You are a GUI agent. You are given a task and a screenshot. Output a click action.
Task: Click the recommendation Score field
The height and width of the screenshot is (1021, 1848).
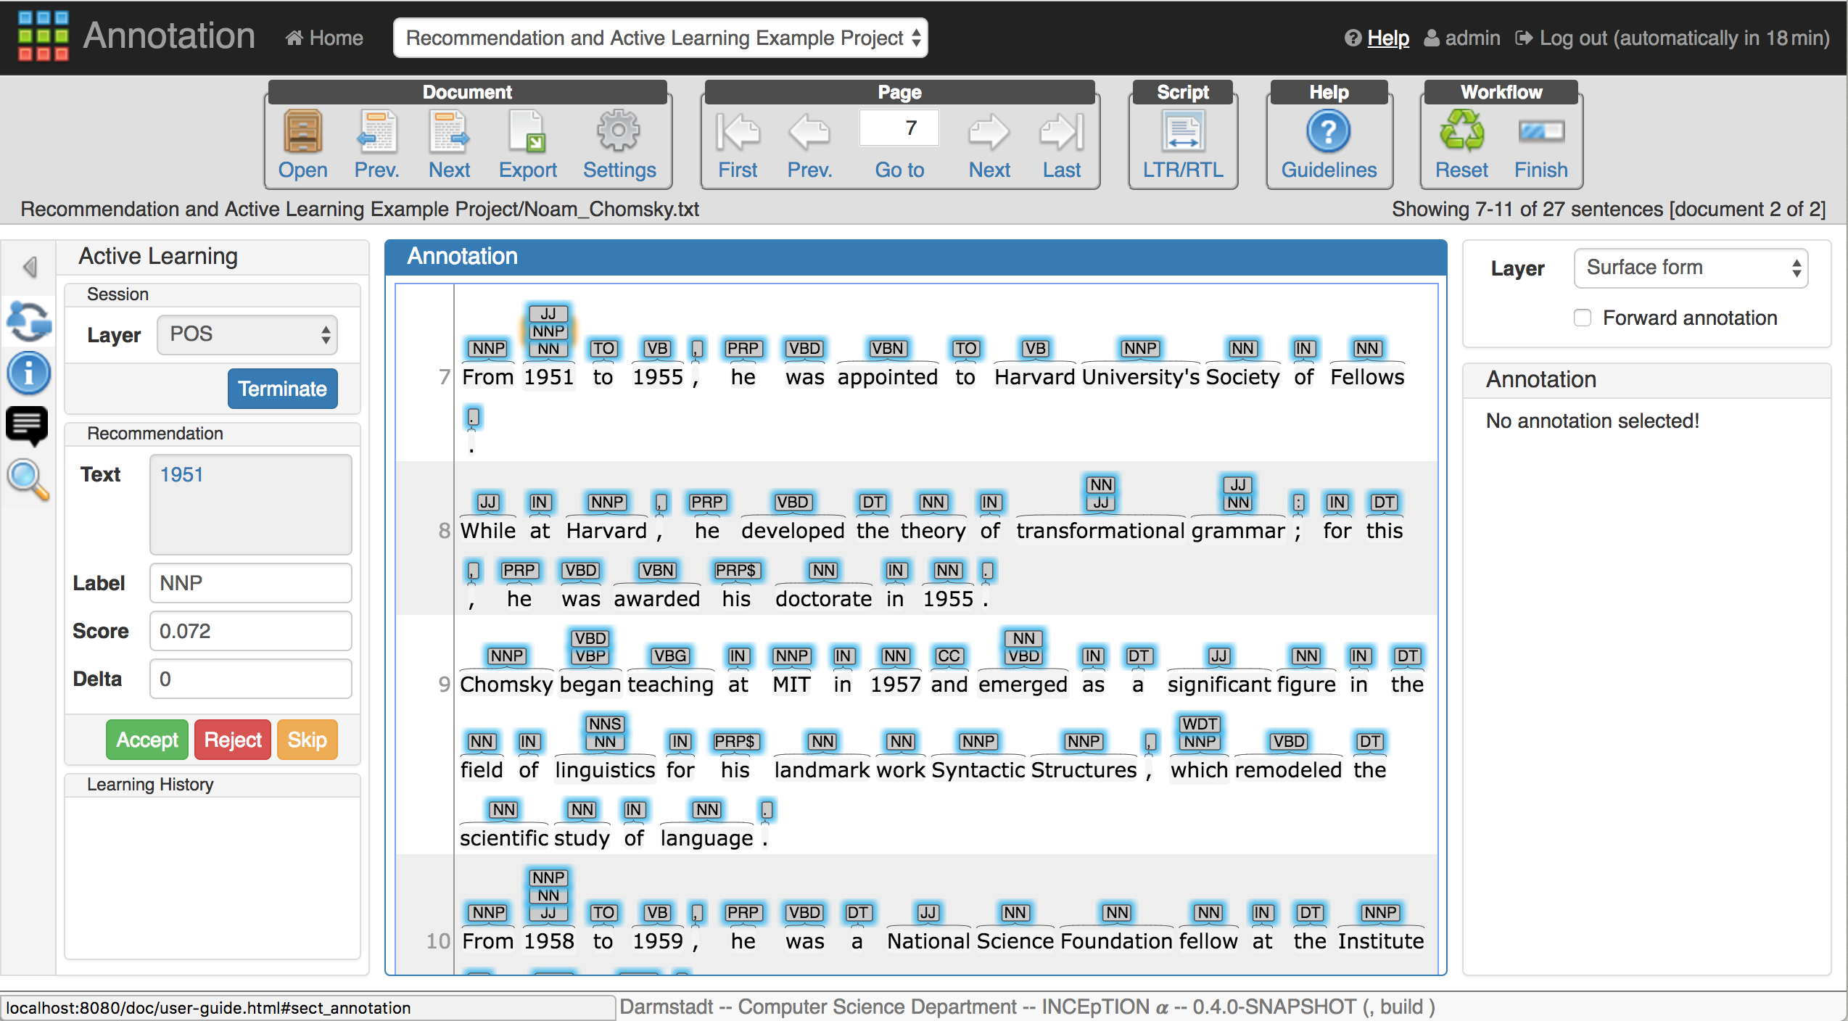click(x=250, y=631)
